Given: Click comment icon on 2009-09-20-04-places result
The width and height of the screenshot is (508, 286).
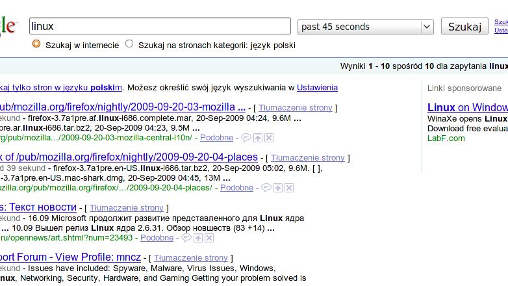Looking at the screenshot, I should (266, 188).
